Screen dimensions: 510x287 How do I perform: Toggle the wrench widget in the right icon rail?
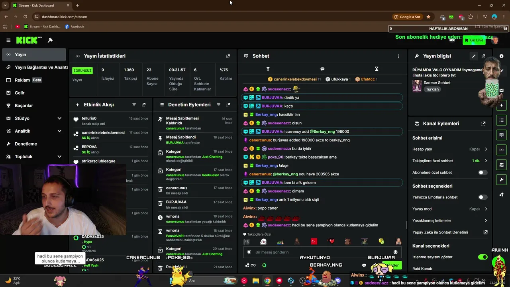tap(501, 179)
